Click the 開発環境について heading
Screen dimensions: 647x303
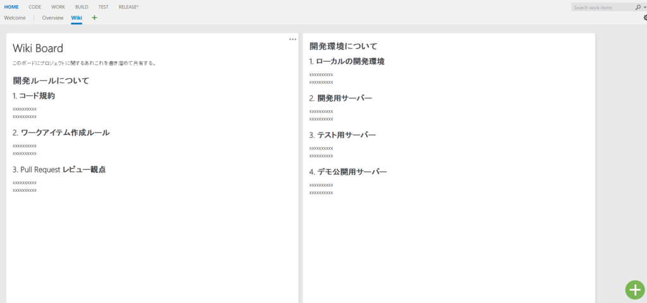pos(343,45)
